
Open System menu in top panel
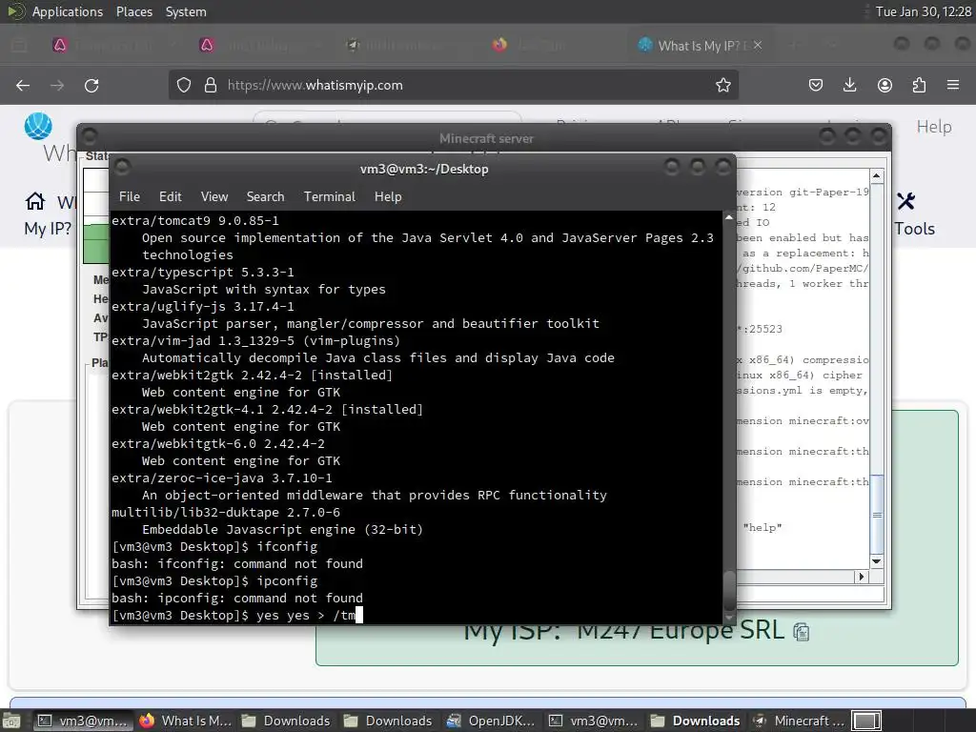click(x=186, y=11)
